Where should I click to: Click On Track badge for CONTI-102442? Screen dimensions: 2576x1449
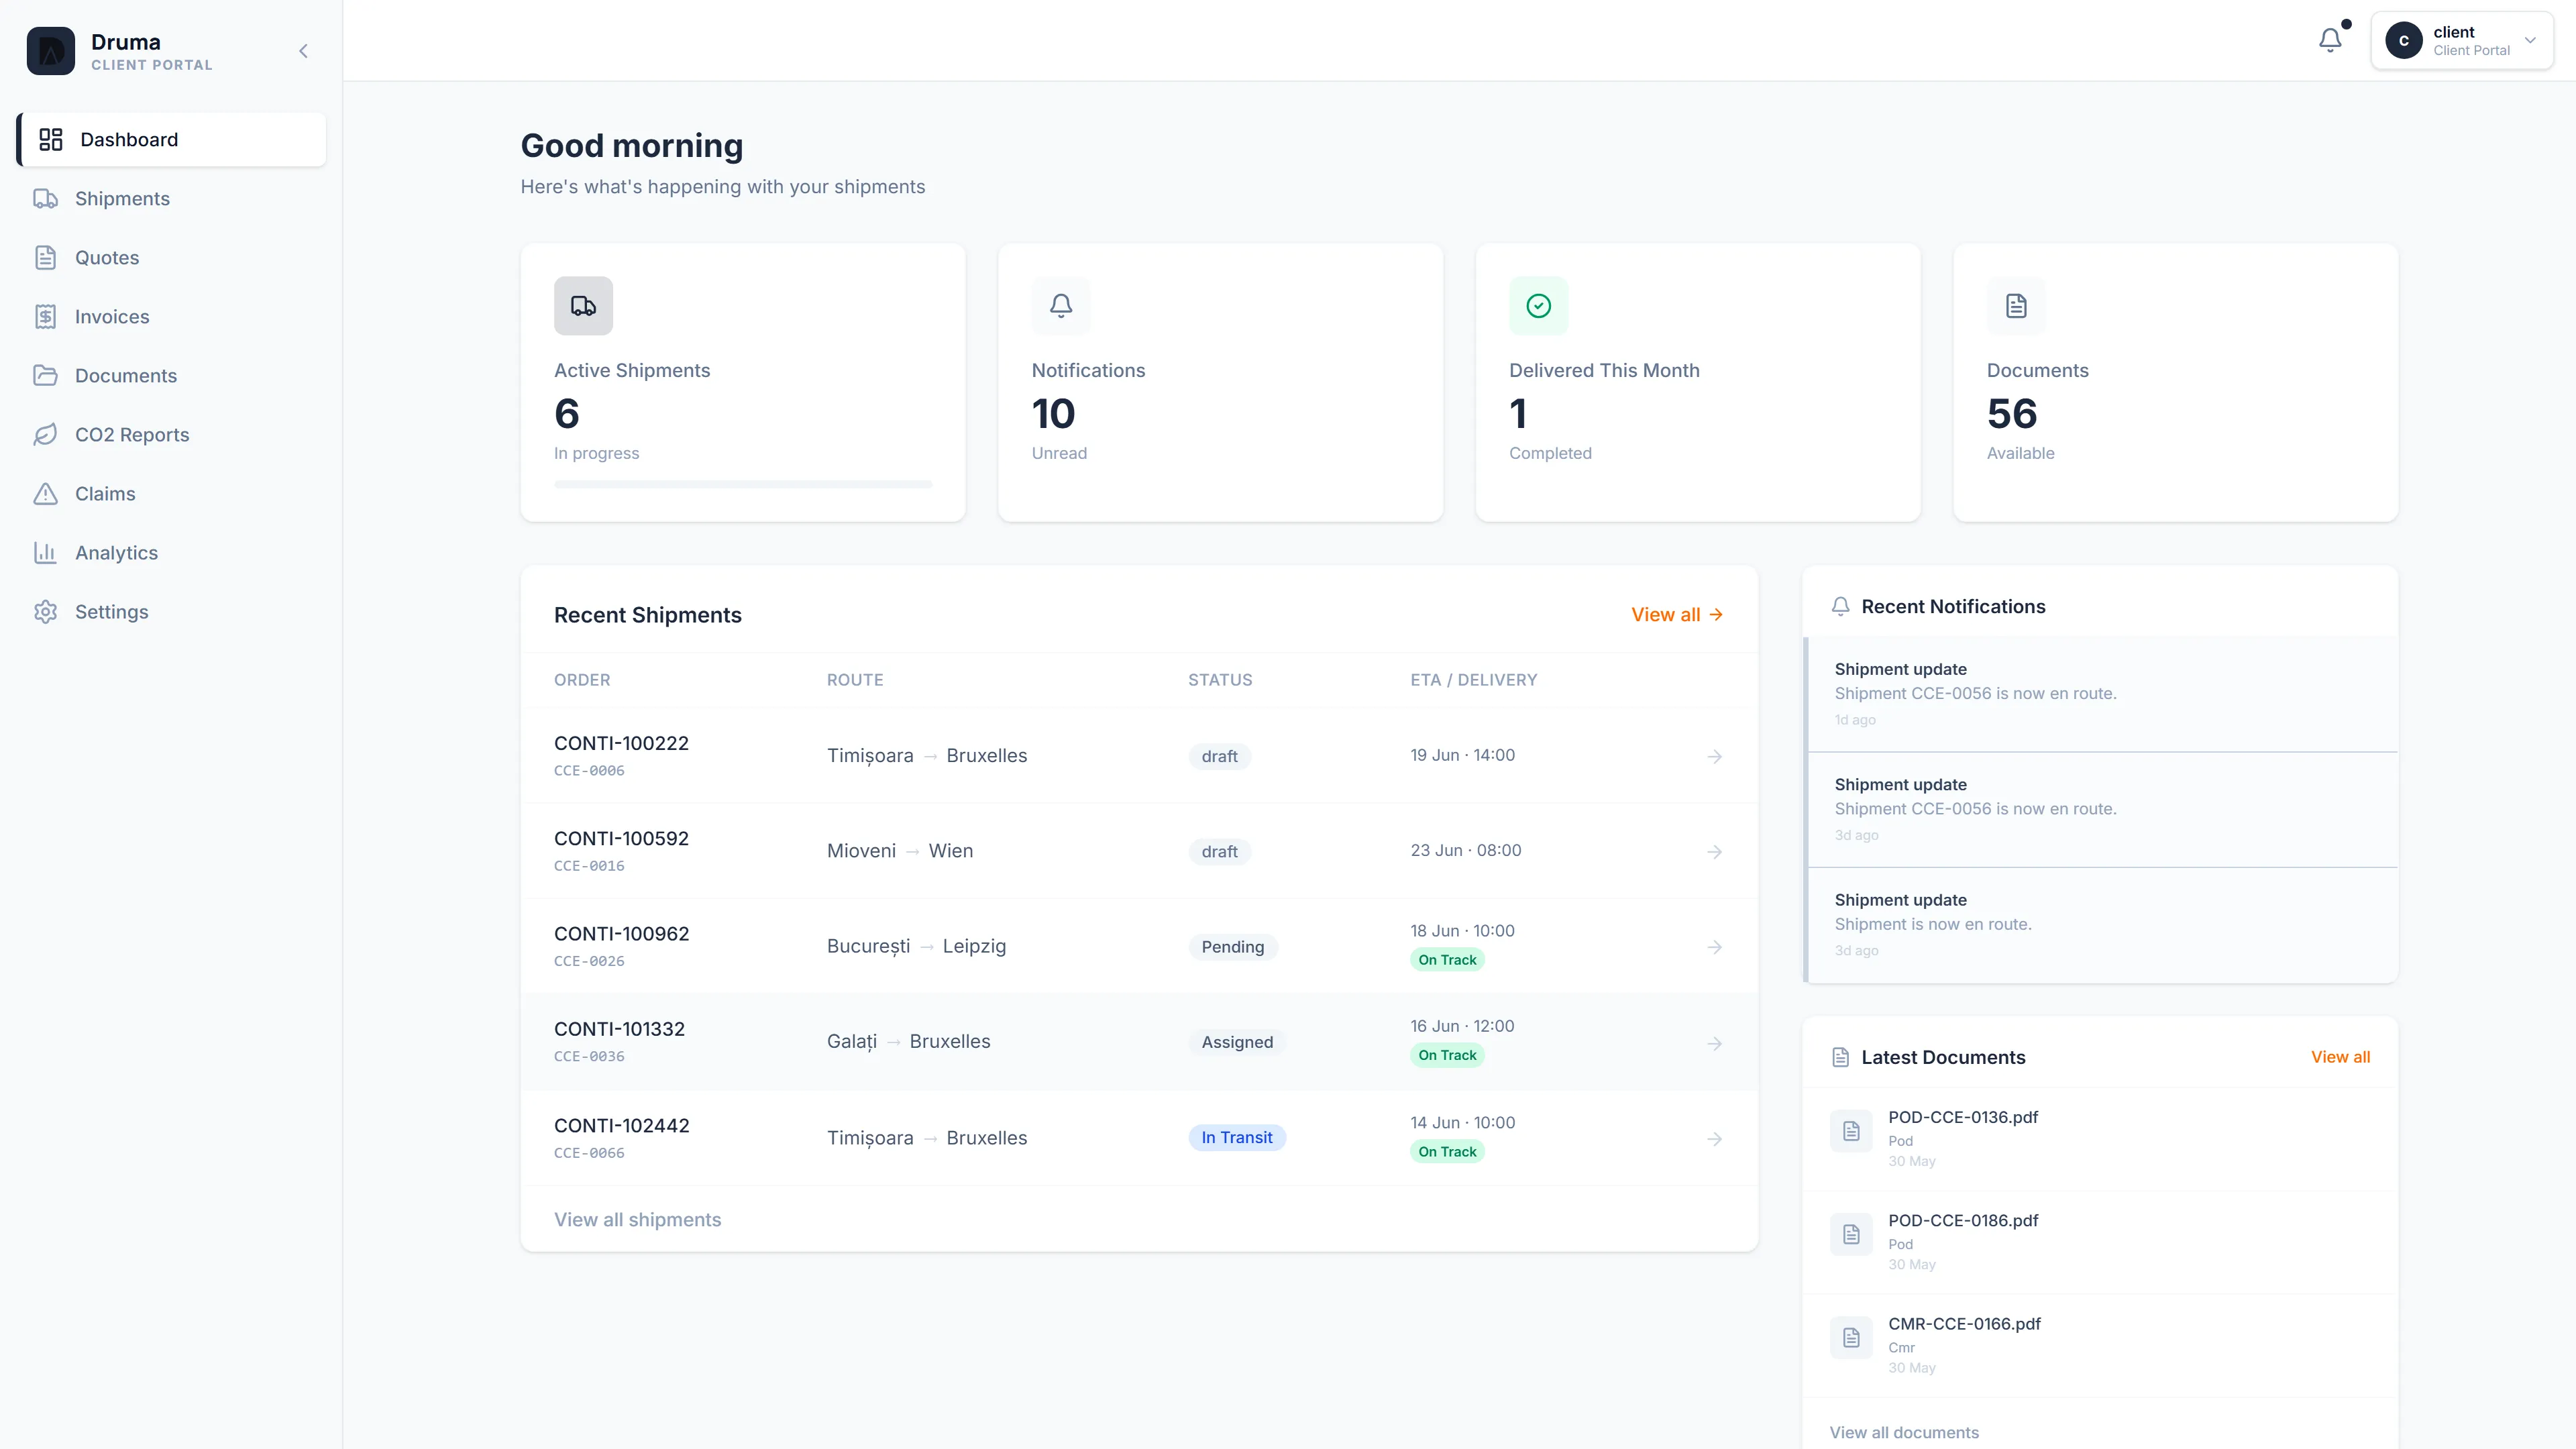[x=1447, y=1151]
